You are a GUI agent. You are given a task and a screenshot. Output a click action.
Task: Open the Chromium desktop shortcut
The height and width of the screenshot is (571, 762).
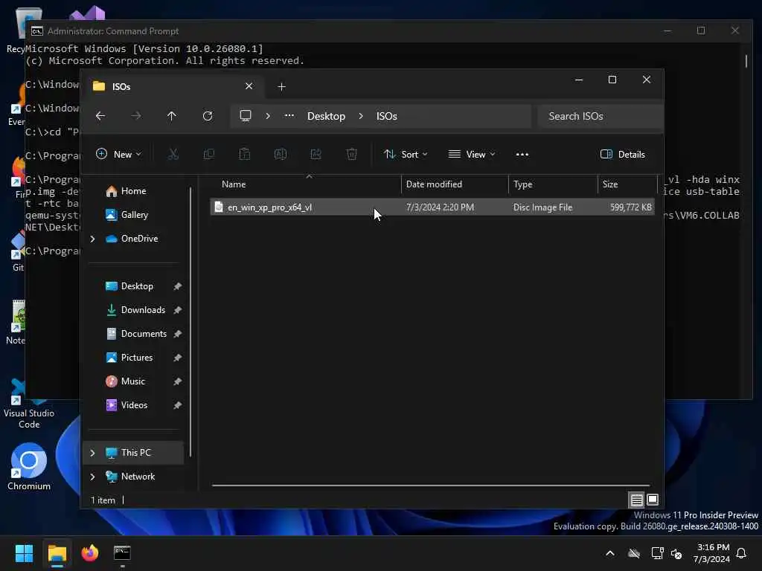29,467
